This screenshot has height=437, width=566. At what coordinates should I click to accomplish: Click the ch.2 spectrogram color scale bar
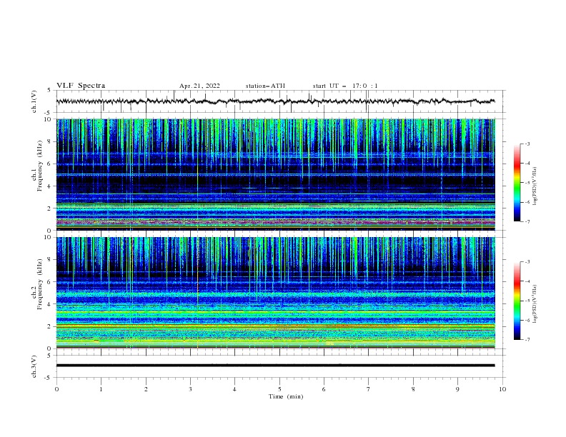517,301
